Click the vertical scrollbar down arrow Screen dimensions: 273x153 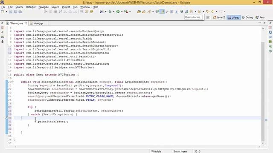click(x=263, y=143)
